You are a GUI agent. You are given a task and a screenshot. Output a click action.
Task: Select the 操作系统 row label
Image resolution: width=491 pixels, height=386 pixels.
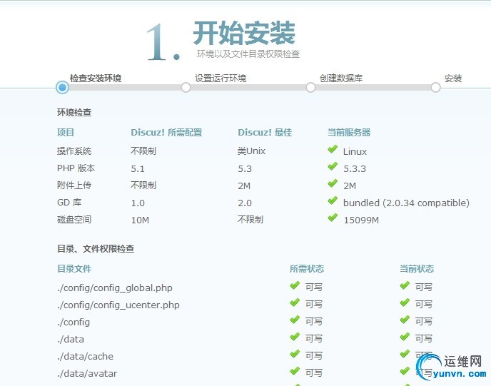point(74,151)
